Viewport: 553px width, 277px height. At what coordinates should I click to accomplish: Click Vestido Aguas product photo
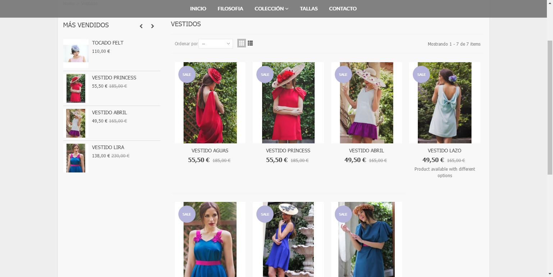click(210, 103)
